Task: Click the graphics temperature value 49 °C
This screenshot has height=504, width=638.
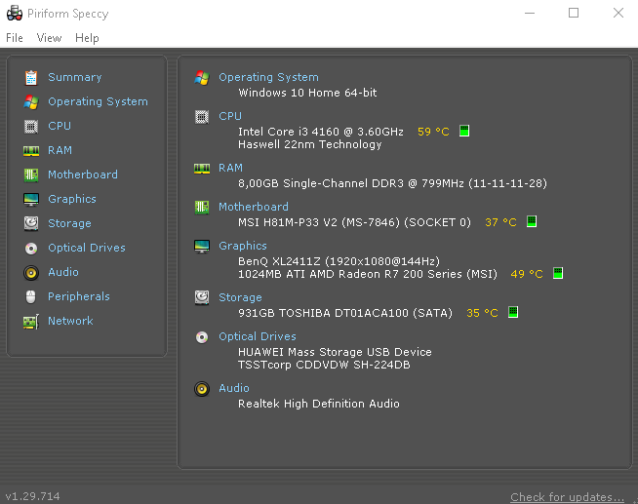Action: click(527, 274)
